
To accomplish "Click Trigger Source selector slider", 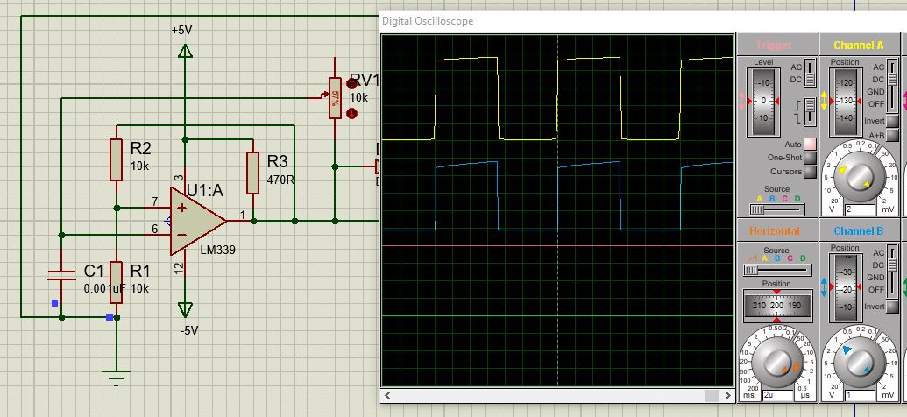I will click(x=776, y=210).
